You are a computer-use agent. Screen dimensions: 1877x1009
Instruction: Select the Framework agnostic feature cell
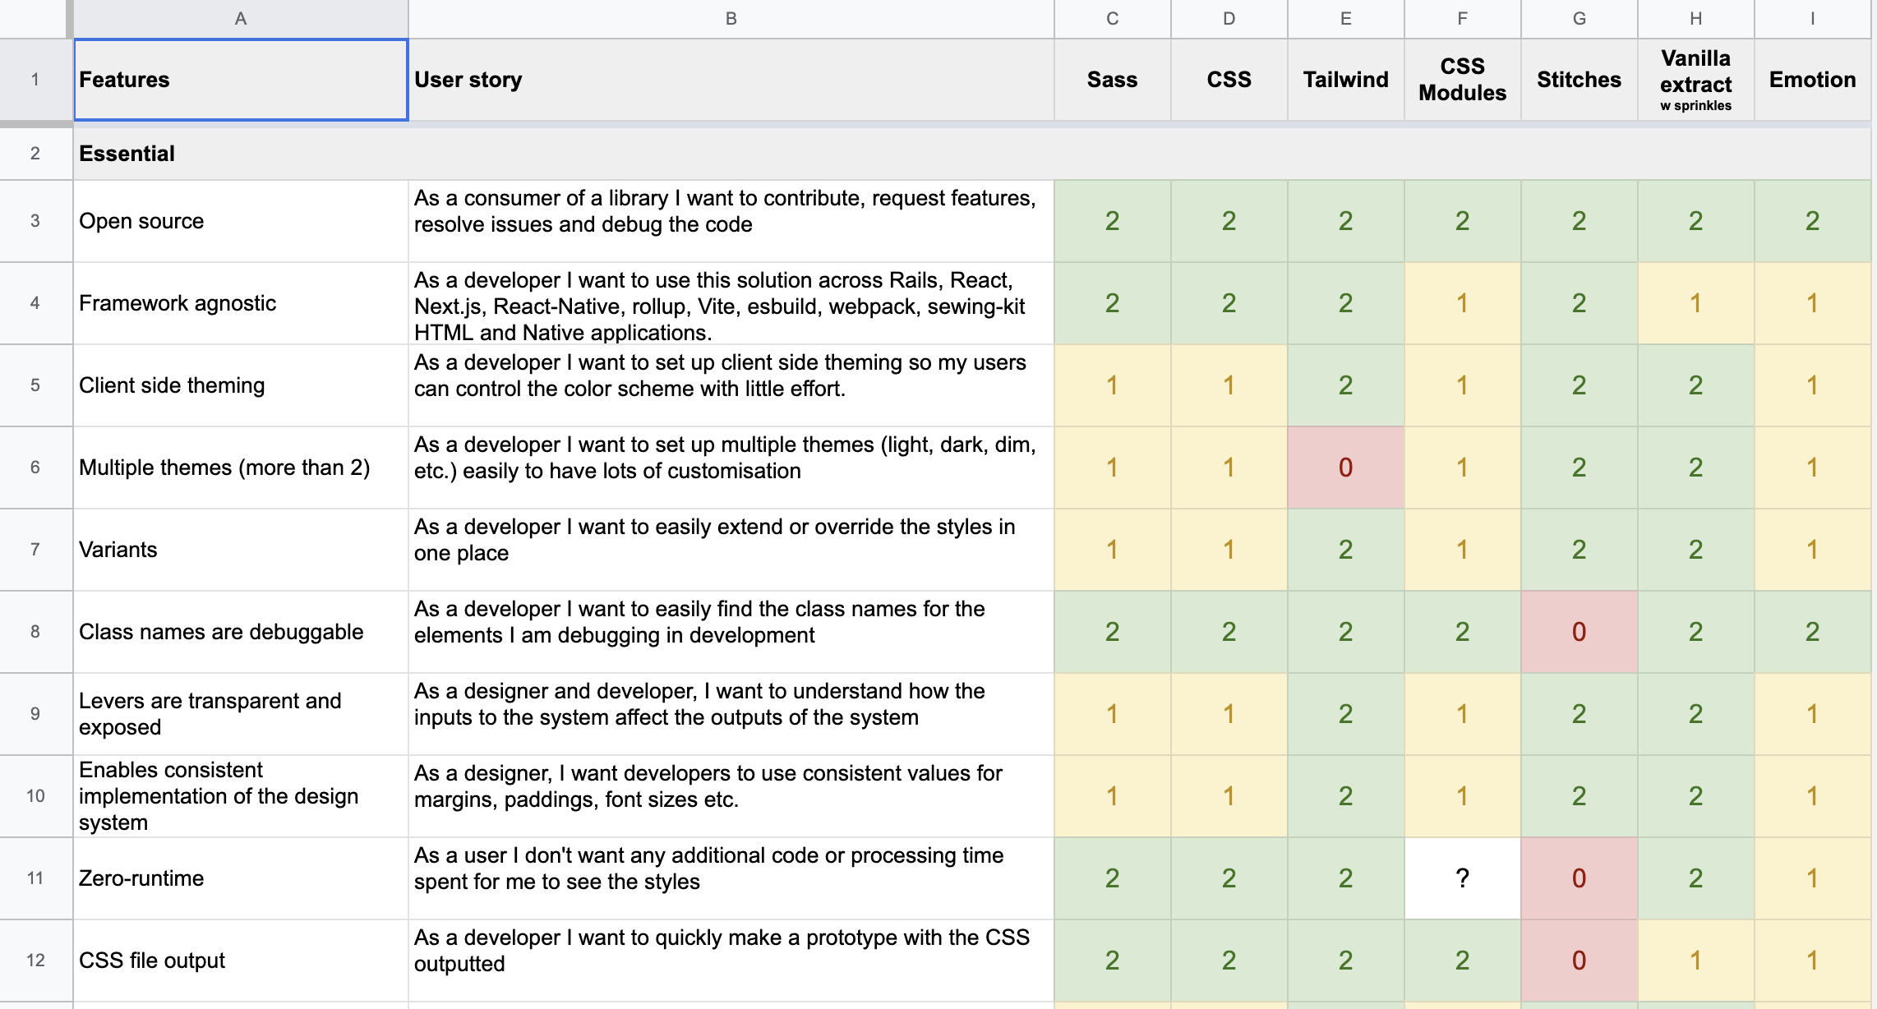pyautogui.click(x=241, y=303)
